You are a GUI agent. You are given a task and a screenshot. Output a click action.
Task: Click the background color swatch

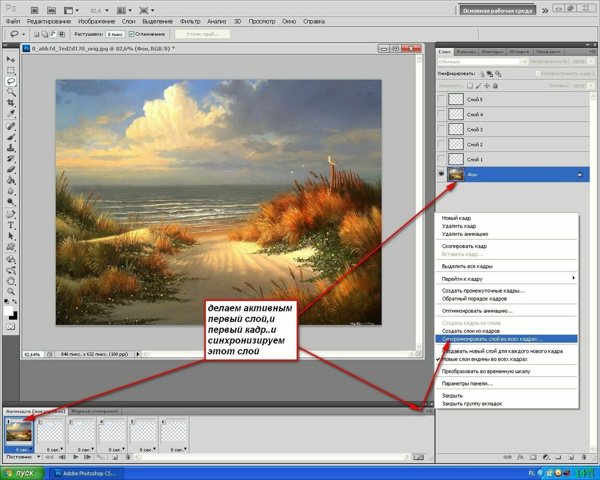coord(15,317)
